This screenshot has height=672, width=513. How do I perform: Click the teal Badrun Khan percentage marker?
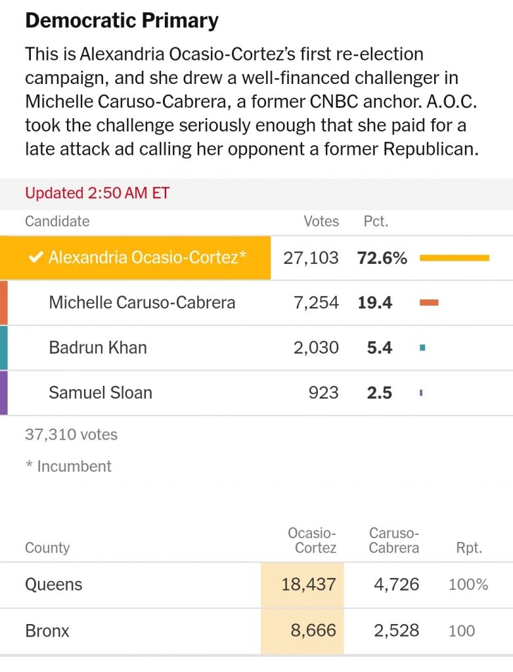(422, 348)
